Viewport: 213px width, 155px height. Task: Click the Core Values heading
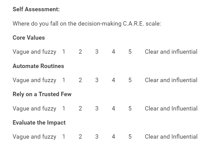pyautogui.click(x=29, y=38)
